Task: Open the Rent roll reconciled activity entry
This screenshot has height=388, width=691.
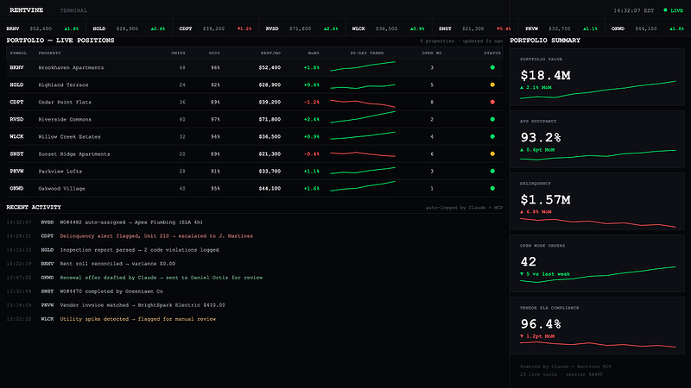Action: (254, 264)
